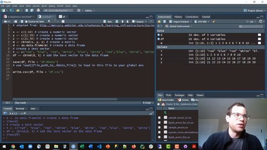The image size is (267, 150).
Task: Click the editor horizontal scrollbar
Action: 65,99
